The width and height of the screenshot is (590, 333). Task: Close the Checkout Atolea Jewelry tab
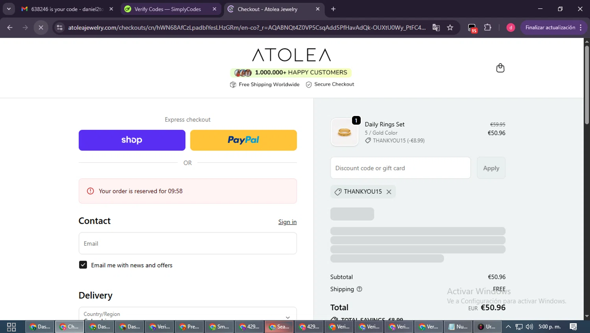click(x=318, y=9)
